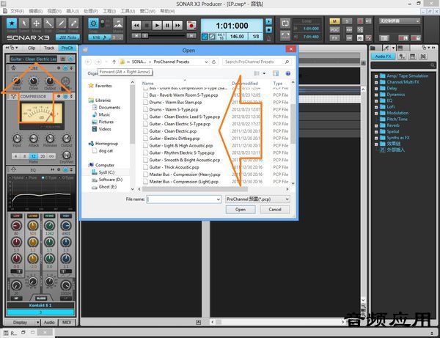This screenshot has height=338, width=440.
Task: Click the Audio button in inspector footer
Action: [49, 323]
